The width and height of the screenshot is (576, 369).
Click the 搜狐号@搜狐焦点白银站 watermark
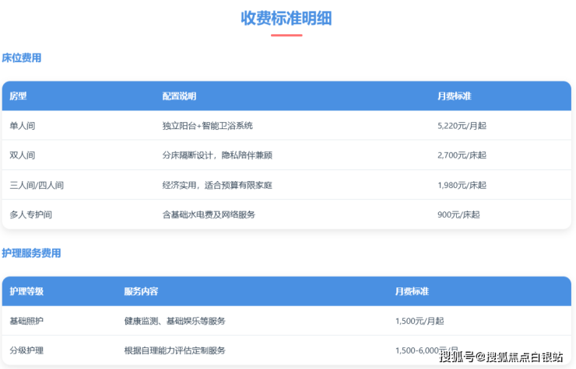tap(501, 357)
